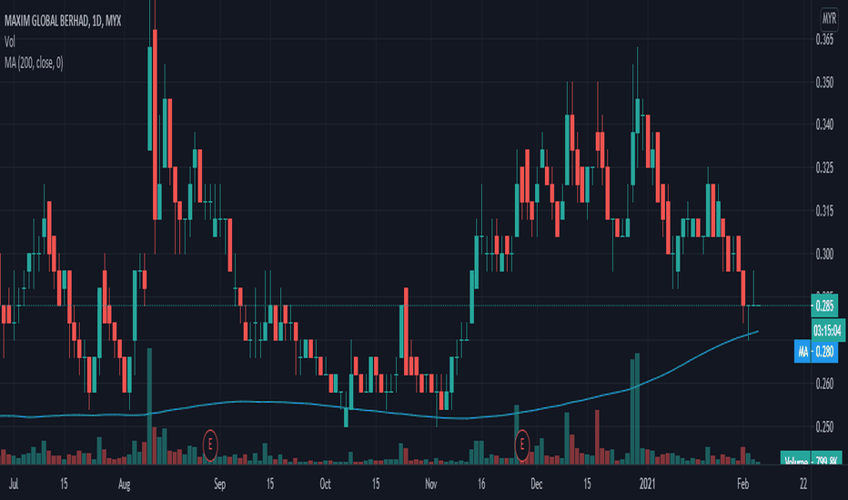This screenshot has height=500, width=848.
Task: Click the Vol indicator label
Action: 10,42
